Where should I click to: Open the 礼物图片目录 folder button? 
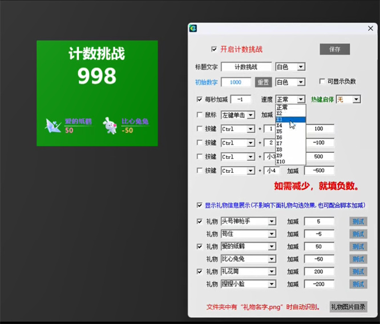point(348,307)
